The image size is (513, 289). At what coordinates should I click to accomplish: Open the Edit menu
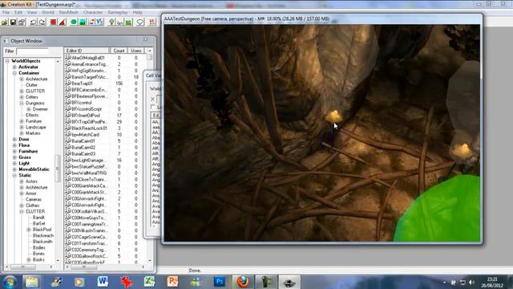18,12
